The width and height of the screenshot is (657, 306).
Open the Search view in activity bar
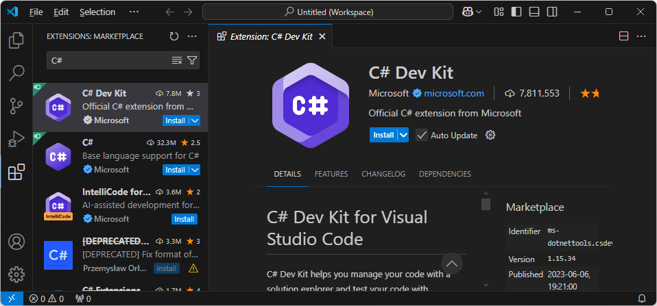pos(16,73)
